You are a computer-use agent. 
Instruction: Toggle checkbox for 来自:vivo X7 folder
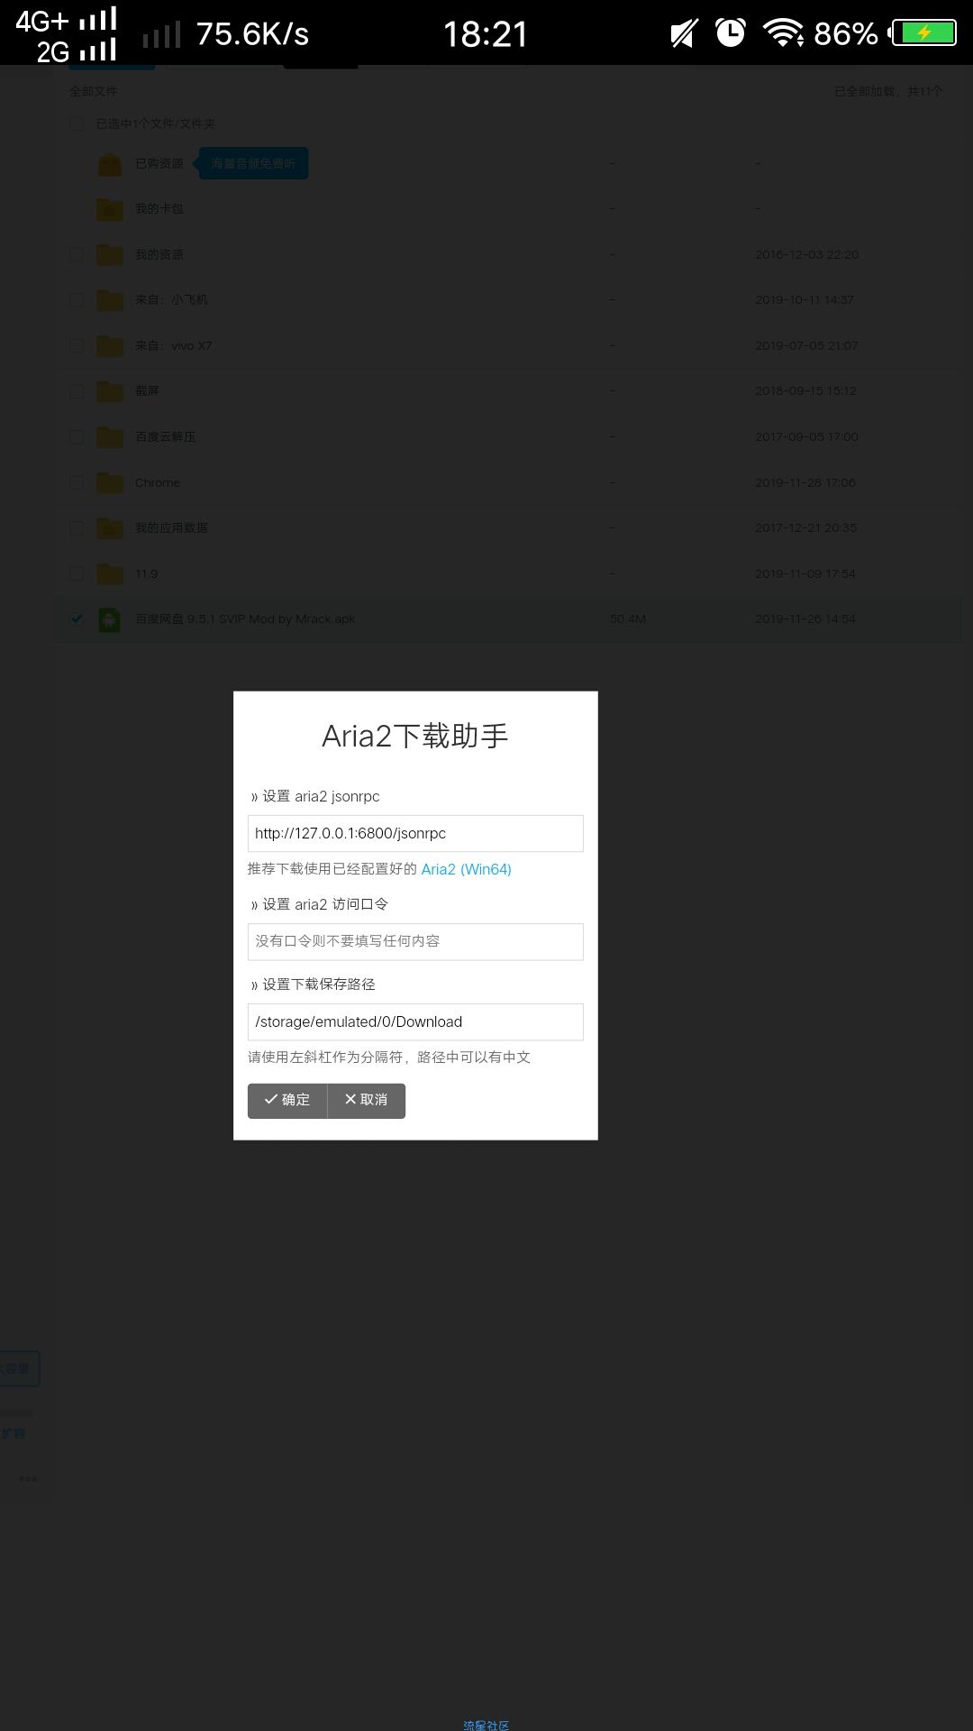coord(77,345)
